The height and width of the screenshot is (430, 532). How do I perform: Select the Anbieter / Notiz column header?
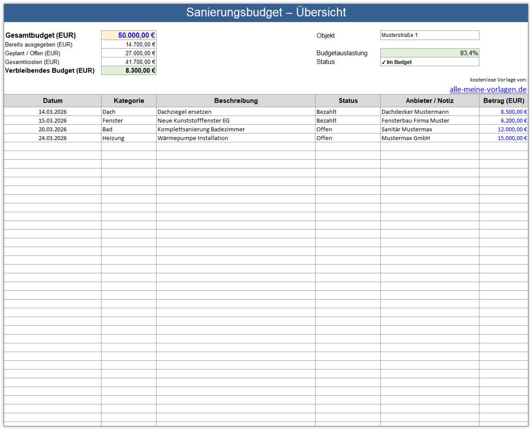coord(429,101)
